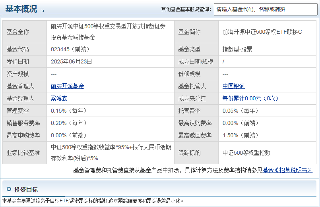Viewport: 320px width, 207px height.
Task: Click the 最高申购费率 label cell
Action: (x=25, y=135)
